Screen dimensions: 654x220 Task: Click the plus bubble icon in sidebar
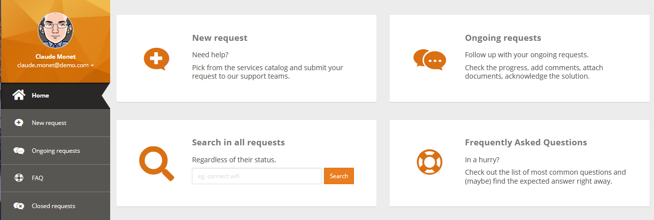click(19, 123)
